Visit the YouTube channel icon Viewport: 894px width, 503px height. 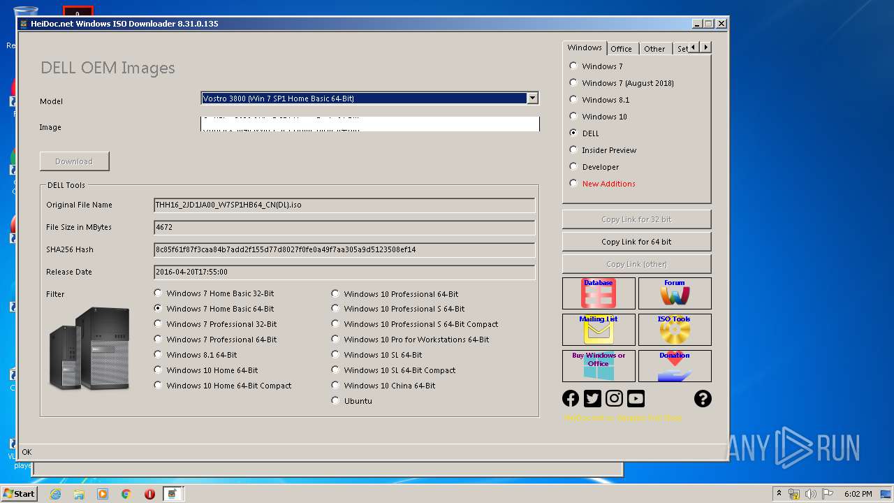click(x=636, y=398)
